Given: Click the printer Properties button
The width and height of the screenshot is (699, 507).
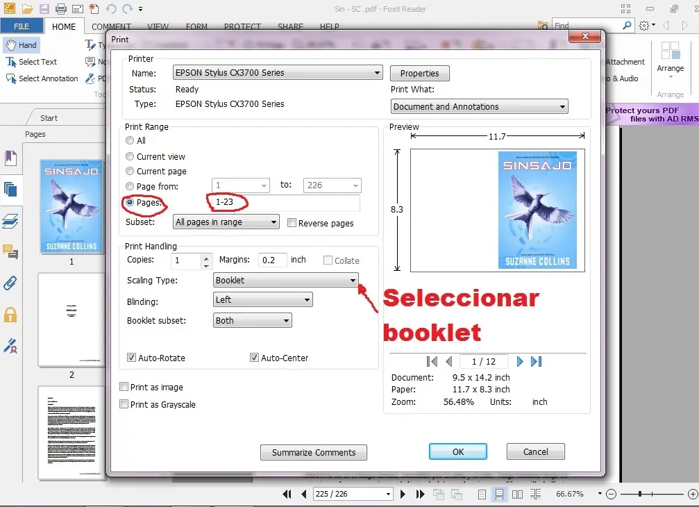Looking at the screenshot, I should pyautogui.click(x=419, y=73).
